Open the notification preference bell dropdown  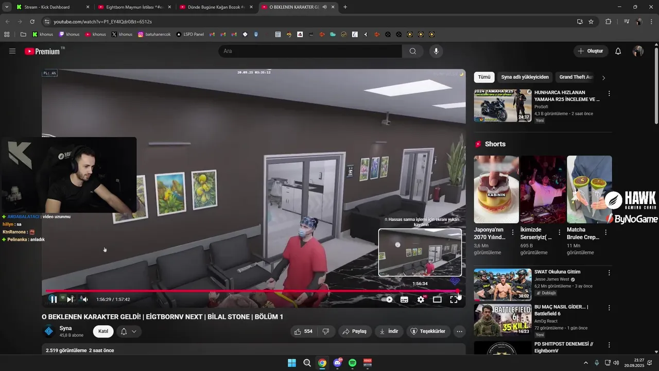tap(129, 331)
